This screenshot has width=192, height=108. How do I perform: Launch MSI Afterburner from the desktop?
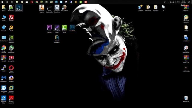[11, 49]
